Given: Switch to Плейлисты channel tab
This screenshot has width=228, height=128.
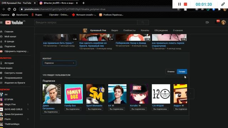Looking at the screenshot, I should click(129, 30).
